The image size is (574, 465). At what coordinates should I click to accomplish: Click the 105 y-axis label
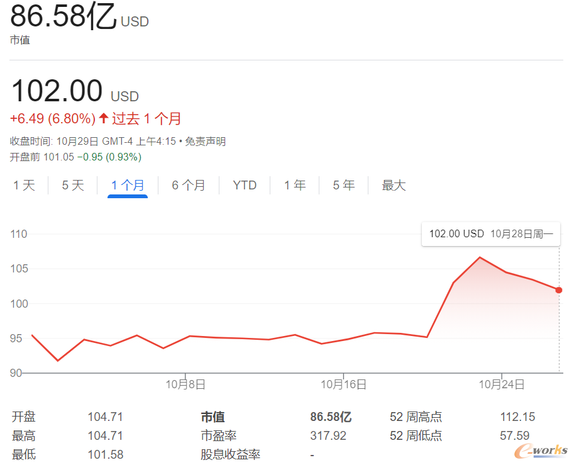tap(19, 269)
